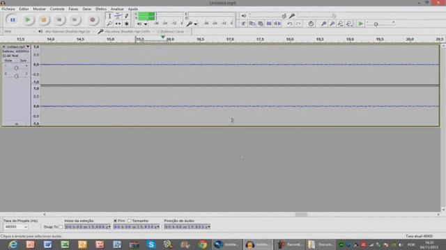Mute the Untitled track

(x=8, y=60)
